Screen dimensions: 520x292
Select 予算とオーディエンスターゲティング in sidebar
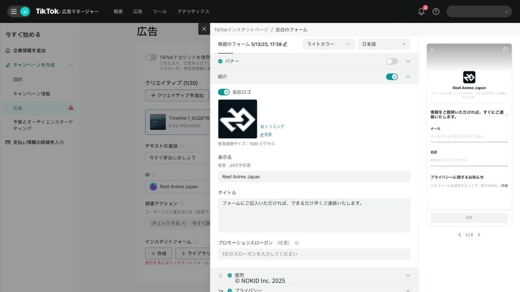pos(43,125)
